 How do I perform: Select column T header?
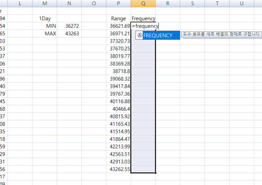click(217, 3)
